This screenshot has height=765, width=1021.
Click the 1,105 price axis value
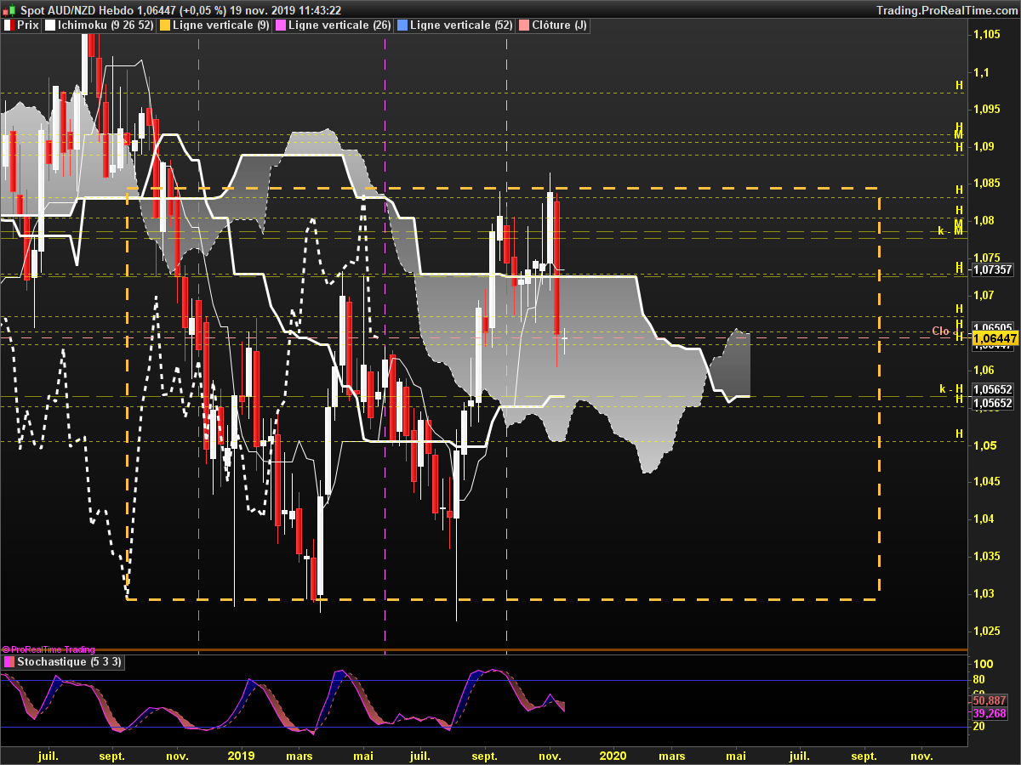(987, 34)
